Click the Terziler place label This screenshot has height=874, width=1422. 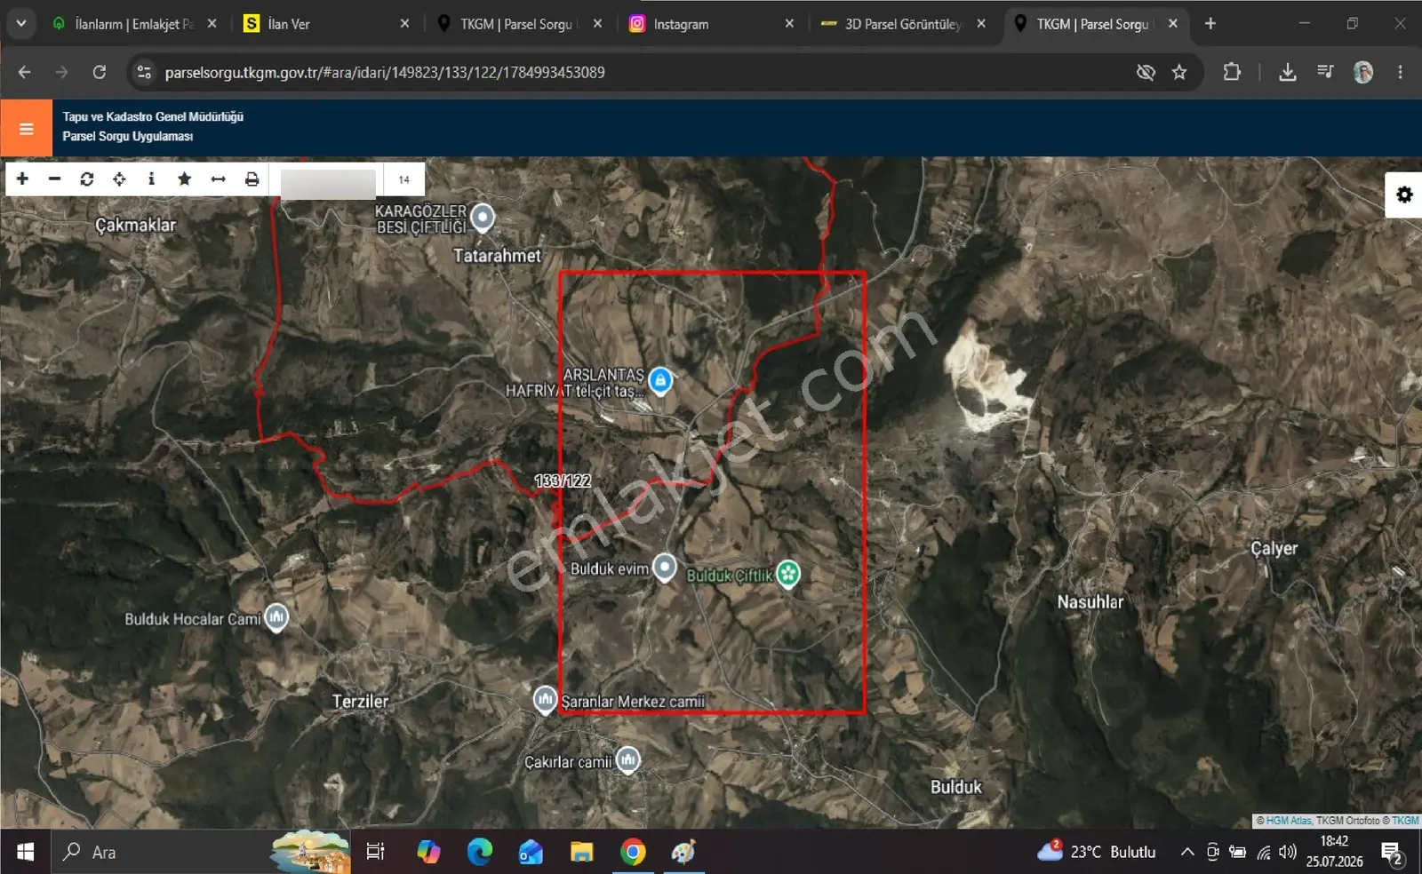360,702
